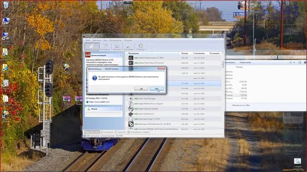Open the address bar dropdown in Explorer
Viewport: 307px width, 172px height.
(x=271, y=57)
